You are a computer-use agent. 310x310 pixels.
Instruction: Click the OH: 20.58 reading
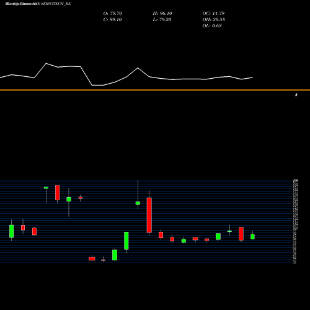[x=214, y=20]
